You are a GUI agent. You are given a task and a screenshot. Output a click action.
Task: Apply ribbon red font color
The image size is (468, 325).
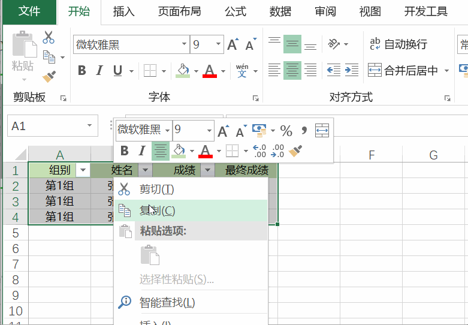(x=210, y=71)
